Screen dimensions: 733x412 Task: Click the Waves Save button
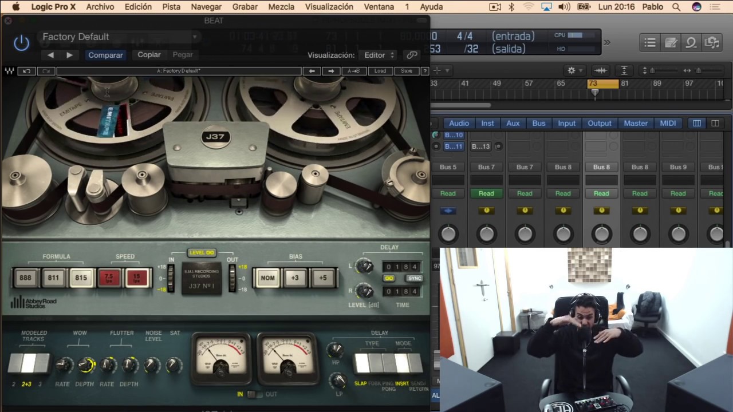point(407,71)
